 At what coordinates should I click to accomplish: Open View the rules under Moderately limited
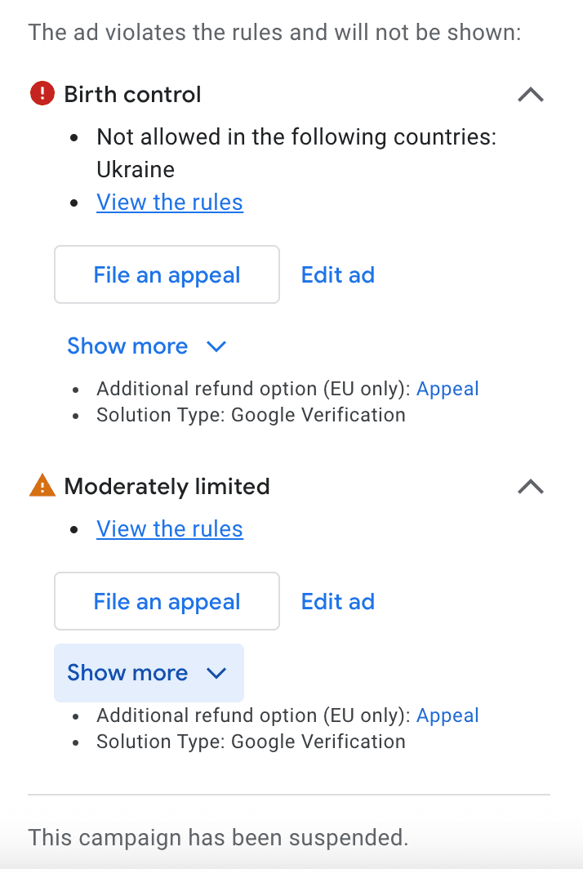[170, 529]
